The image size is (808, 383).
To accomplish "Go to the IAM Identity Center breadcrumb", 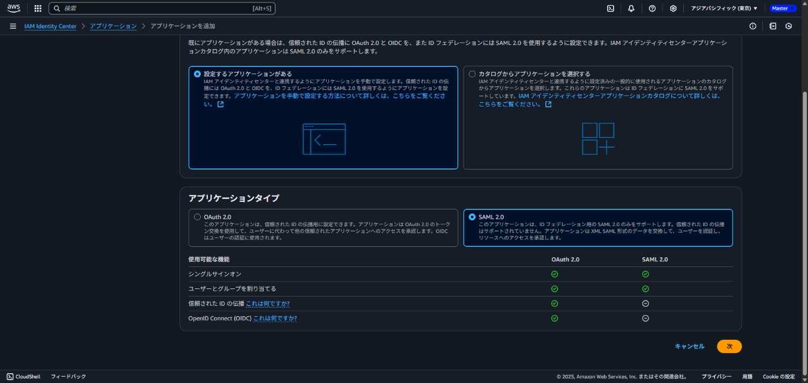I will (x=50, y=26).
